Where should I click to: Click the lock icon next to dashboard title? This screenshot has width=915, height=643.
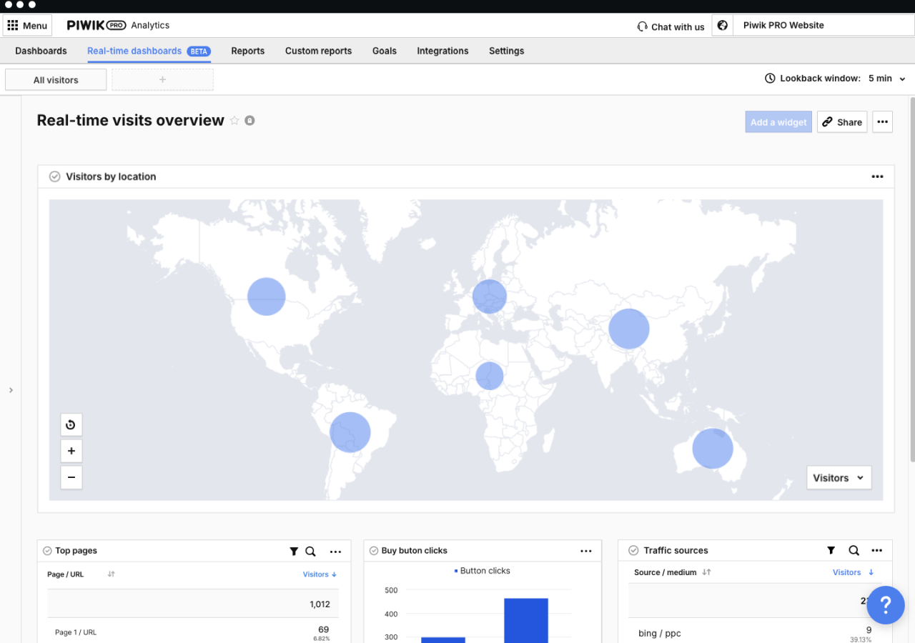[x=249, y=121]
